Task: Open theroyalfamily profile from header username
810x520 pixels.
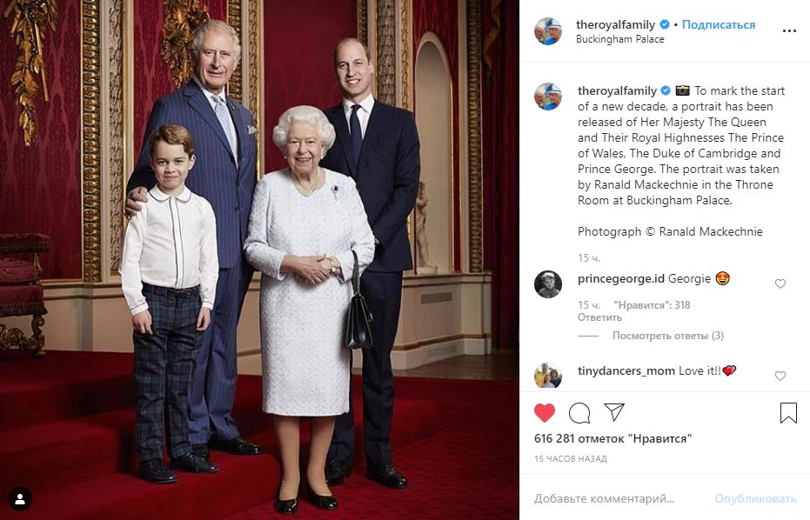Action: pyautogui.click(x=615, y=24)
